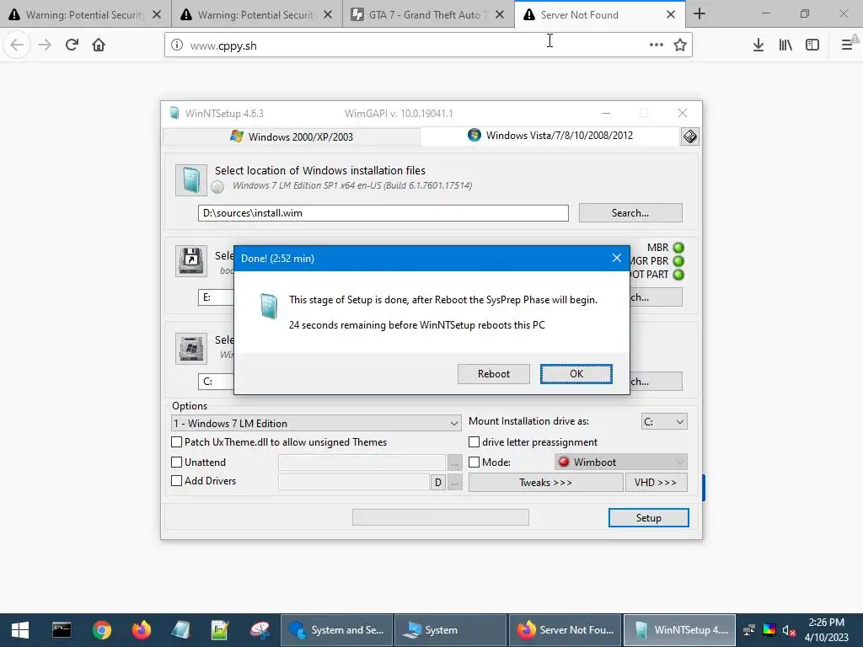Screen dimensions: 863x647
Task: Open the Windows Start menu
Action: [x=20, y=630]
